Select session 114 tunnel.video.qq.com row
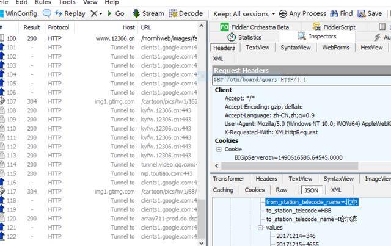 pos(99,164)
